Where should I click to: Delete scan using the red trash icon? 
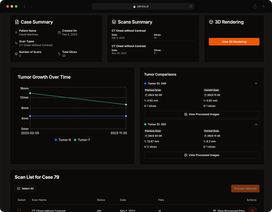(x=252, y=210)
